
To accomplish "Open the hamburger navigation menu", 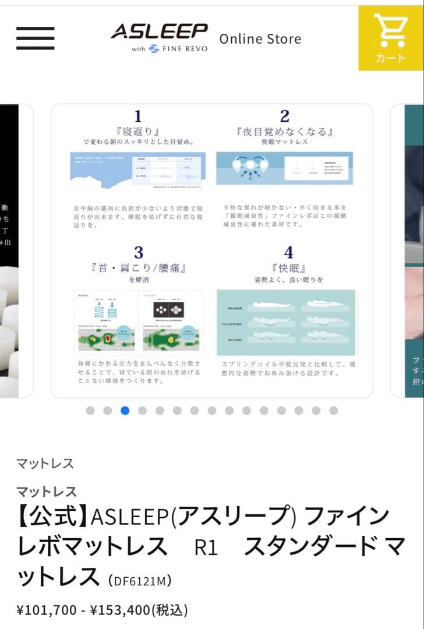I will (36, 38).
